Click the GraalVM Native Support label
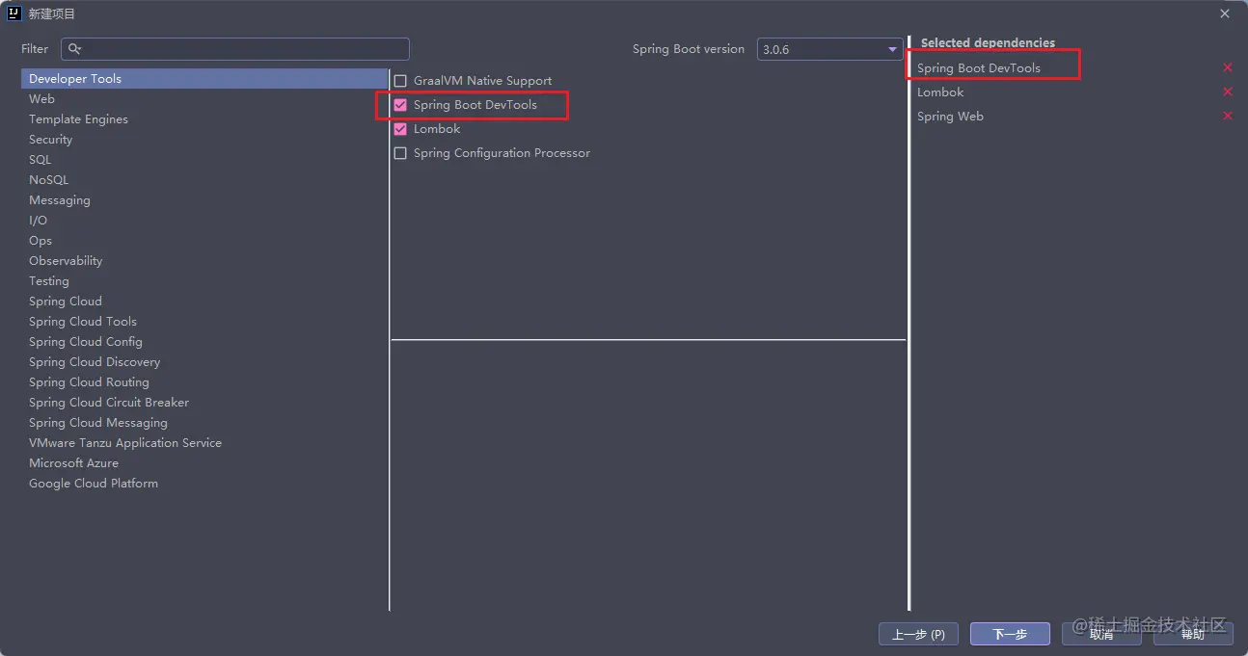 coord(482,81)
